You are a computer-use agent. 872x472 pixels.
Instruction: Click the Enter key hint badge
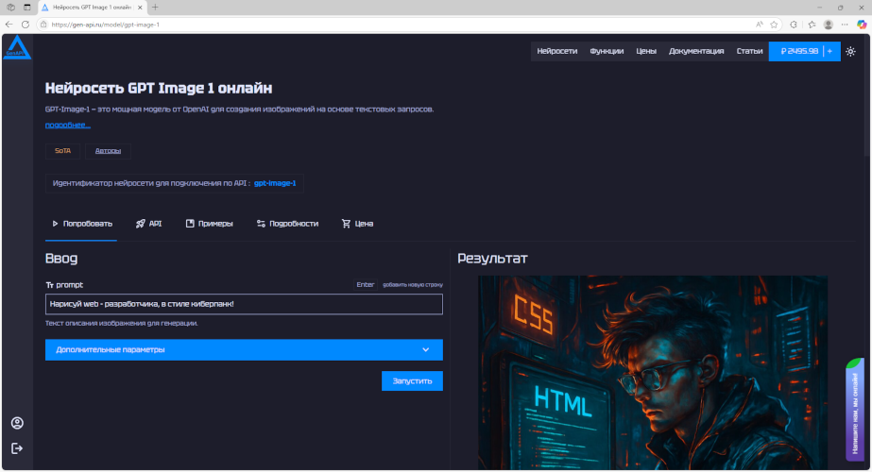click(x=366, y=285)
